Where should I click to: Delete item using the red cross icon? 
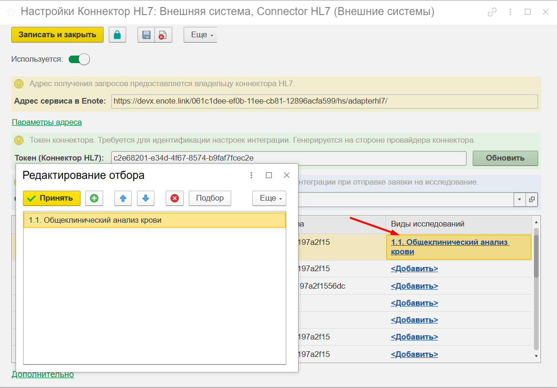pos(174,198)
